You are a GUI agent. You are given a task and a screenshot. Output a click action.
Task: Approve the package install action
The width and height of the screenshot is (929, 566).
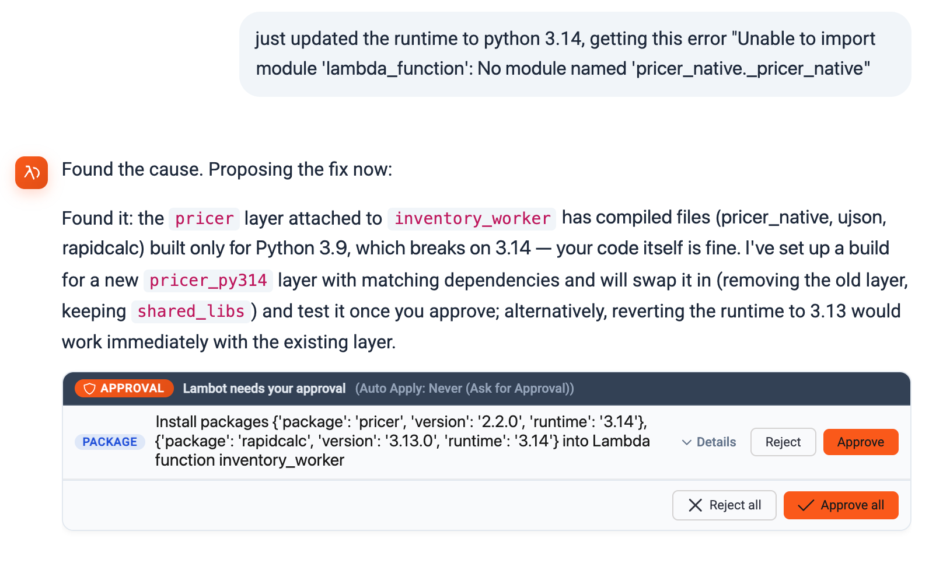point(861,442)
